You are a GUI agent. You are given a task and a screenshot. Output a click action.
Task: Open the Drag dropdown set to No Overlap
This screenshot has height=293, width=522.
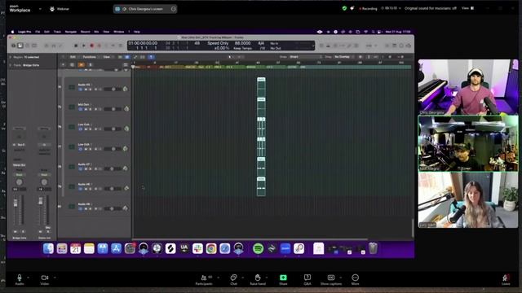click(343, 57)
